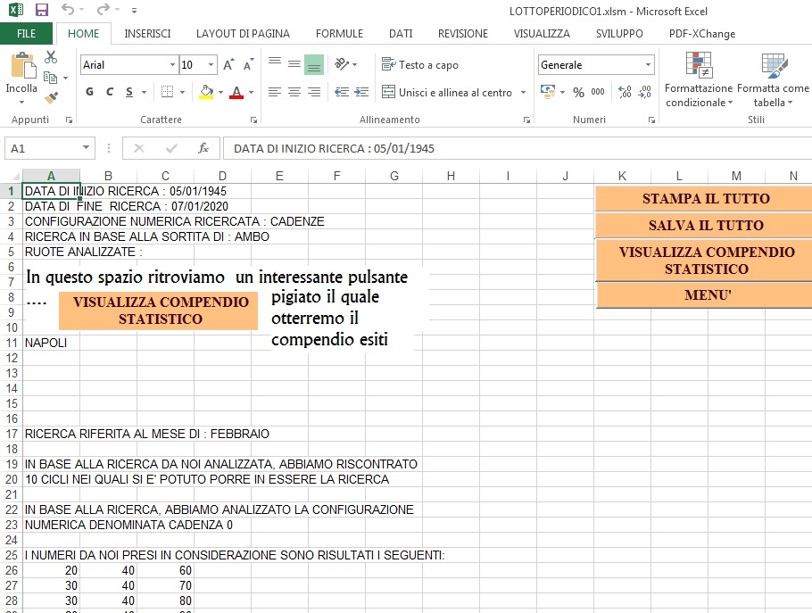Open the font size 10 dropdown

(211, 65)
